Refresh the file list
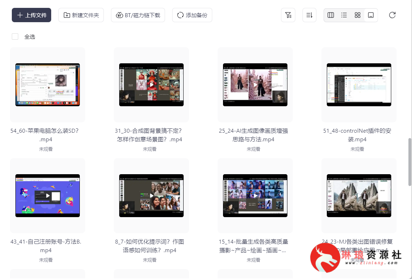412x279 pixels. [x=392, y=15]
